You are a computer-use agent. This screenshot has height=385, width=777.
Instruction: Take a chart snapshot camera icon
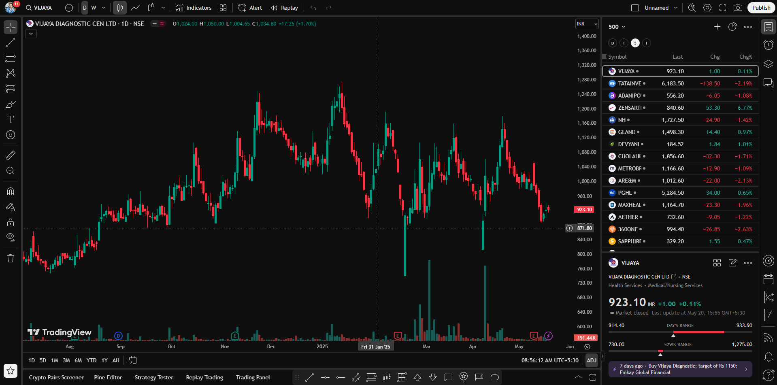click(738, 8)
